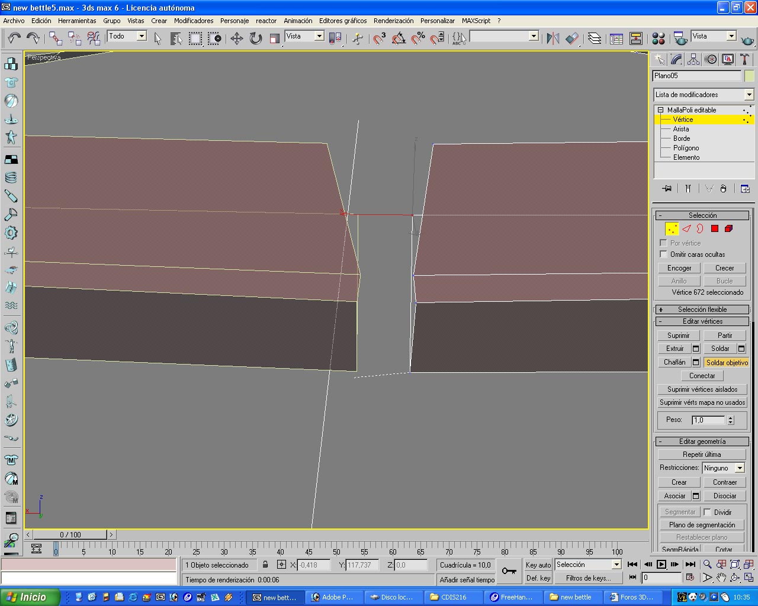The image size is (758, 606).
Task: Select the Move tool in the toolbar
Action: coord(237,38)
